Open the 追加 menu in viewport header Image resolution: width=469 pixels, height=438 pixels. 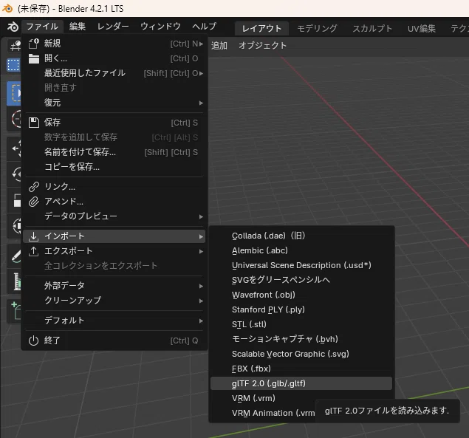pos(219,46)
